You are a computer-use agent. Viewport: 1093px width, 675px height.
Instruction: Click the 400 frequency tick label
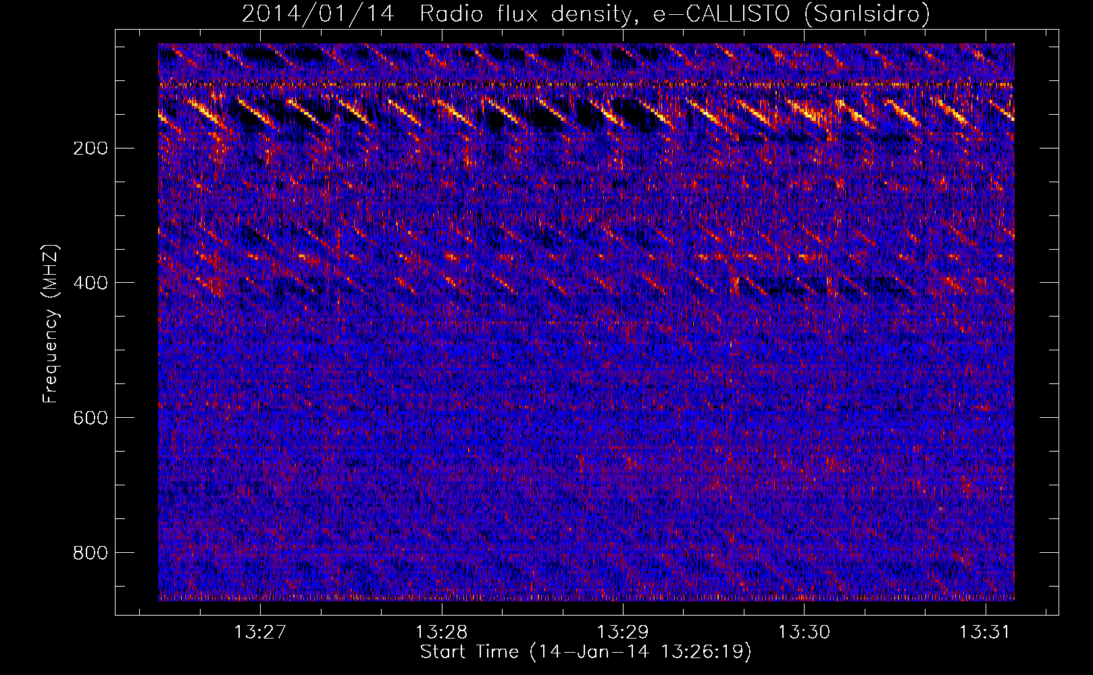[91, 283]
